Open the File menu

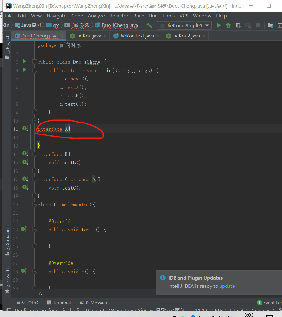pyautogui.click(x=9, y=16)
